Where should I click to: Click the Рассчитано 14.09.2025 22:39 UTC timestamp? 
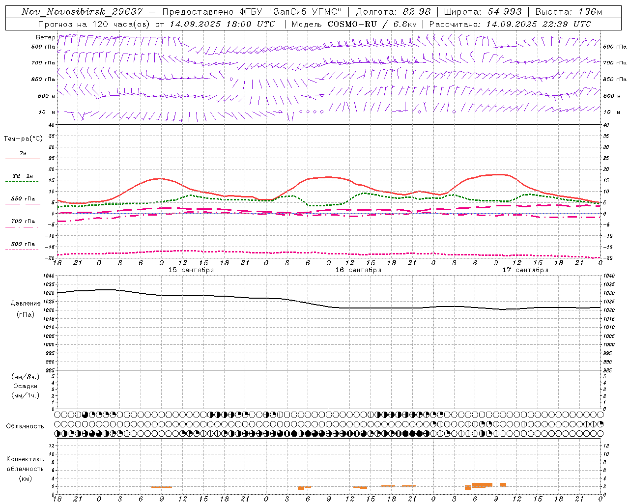point(510,24)
